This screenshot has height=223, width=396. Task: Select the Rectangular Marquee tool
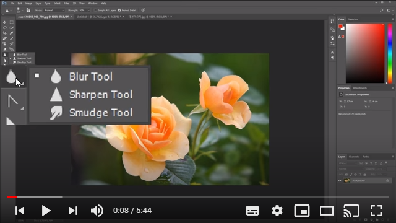12,22
